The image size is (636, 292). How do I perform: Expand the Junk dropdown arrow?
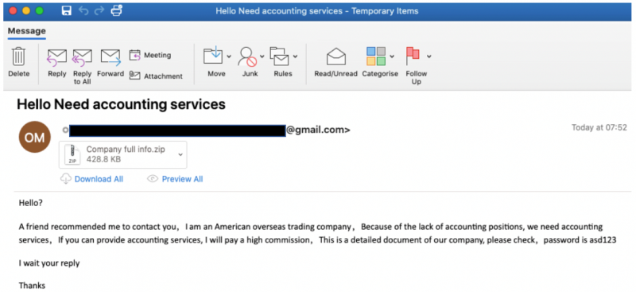click(x=262, y=56)
